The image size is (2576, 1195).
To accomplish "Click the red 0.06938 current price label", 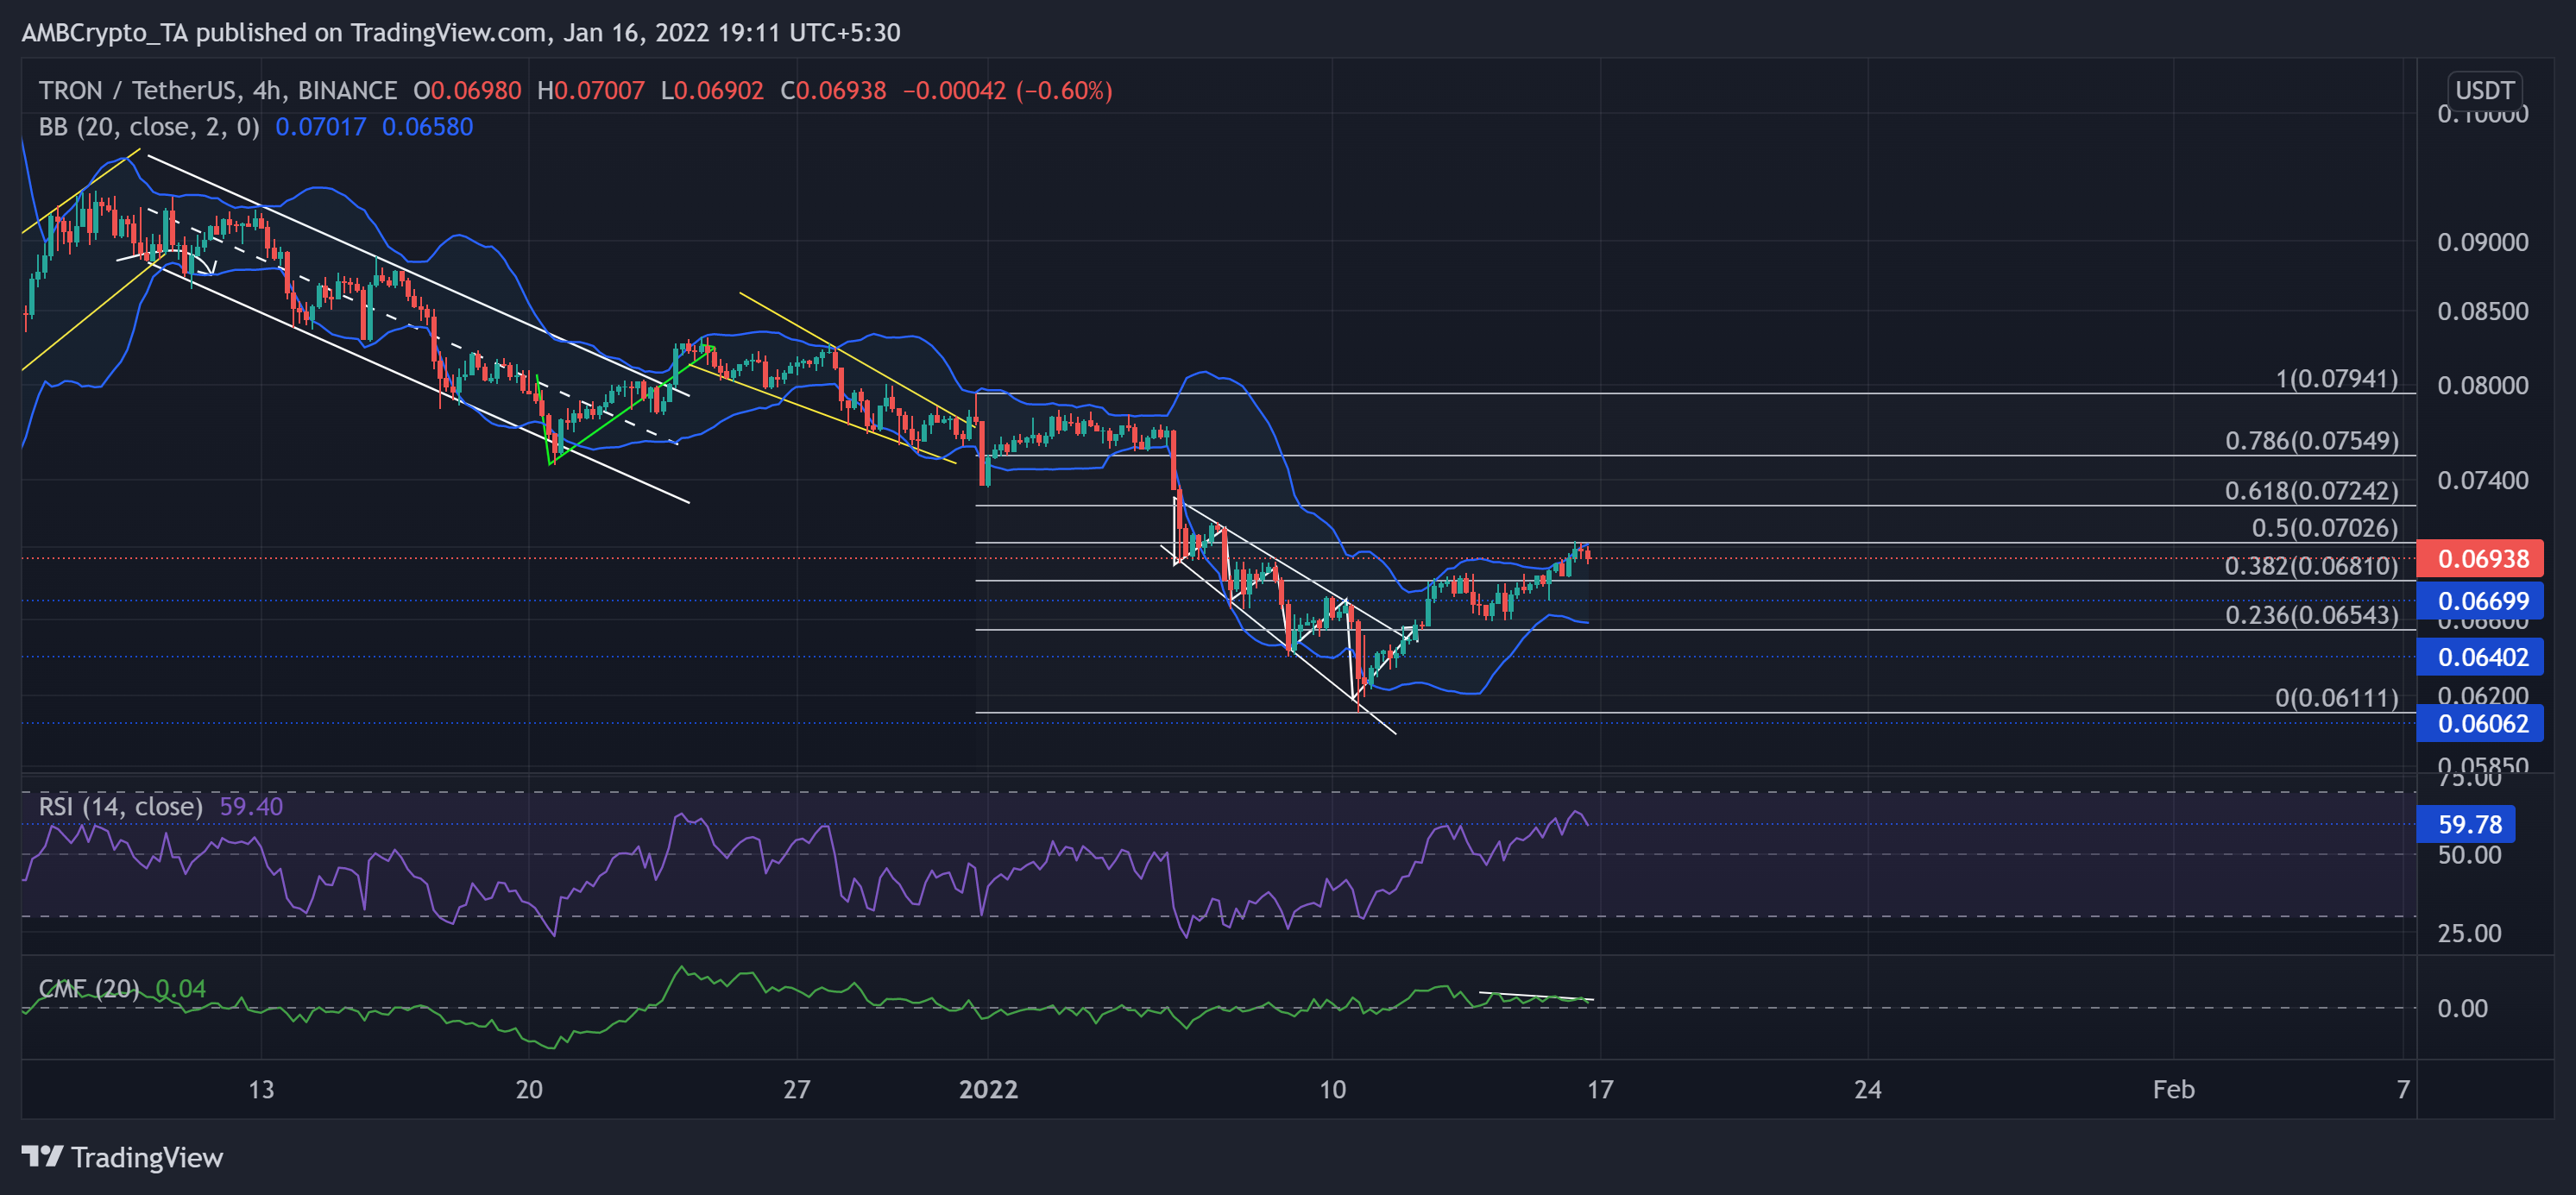I will (2481, 559).
